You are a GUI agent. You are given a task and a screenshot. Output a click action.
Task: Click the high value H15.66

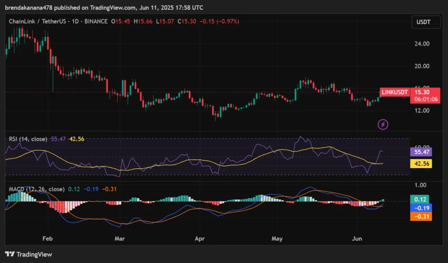143,21
